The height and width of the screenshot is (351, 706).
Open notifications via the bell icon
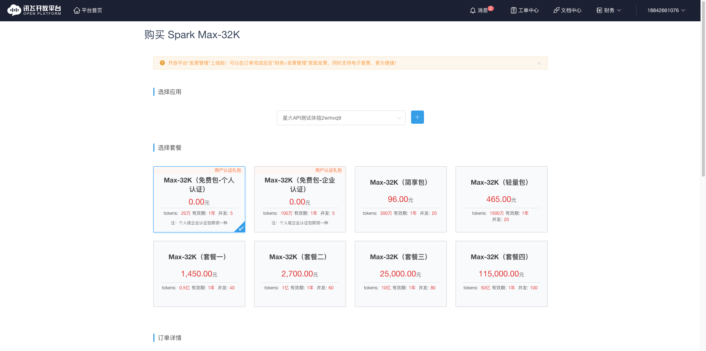(x=473, y=10)
